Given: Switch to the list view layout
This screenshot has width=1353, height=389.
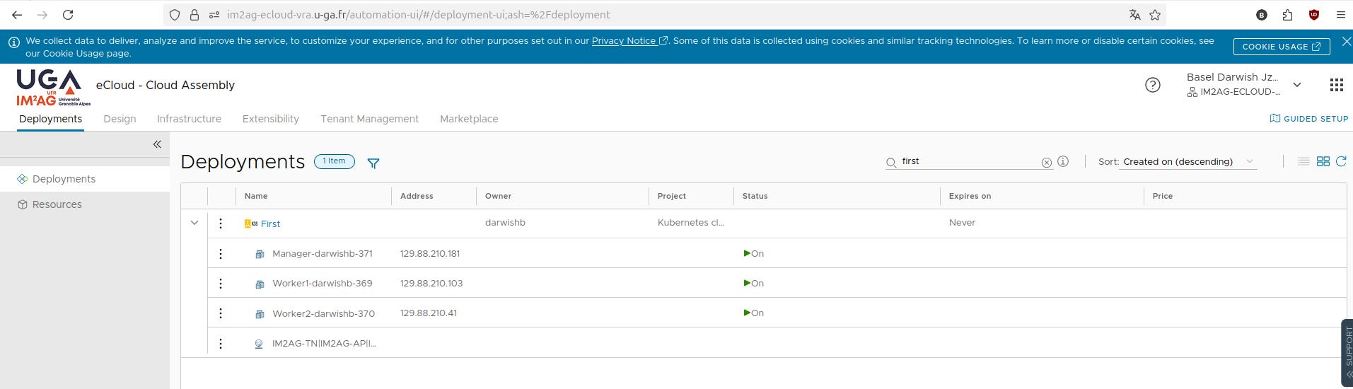Looking at the screenshot, I should coord(1303,161).
